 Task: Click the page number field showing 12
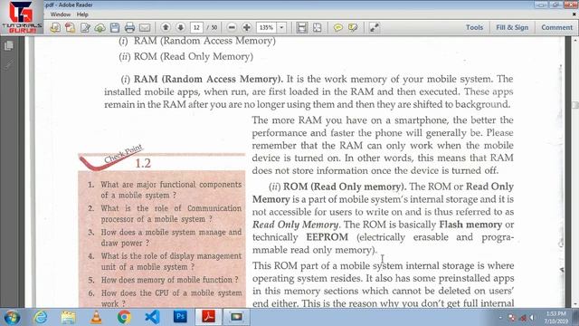(197, 28)
